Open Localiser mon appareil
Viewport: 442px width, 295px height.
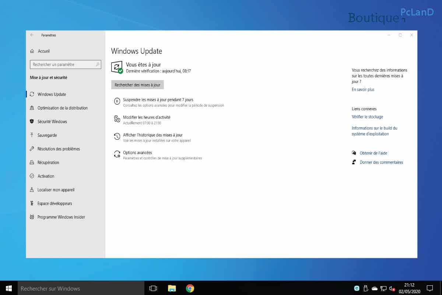[x=52, y=190]
